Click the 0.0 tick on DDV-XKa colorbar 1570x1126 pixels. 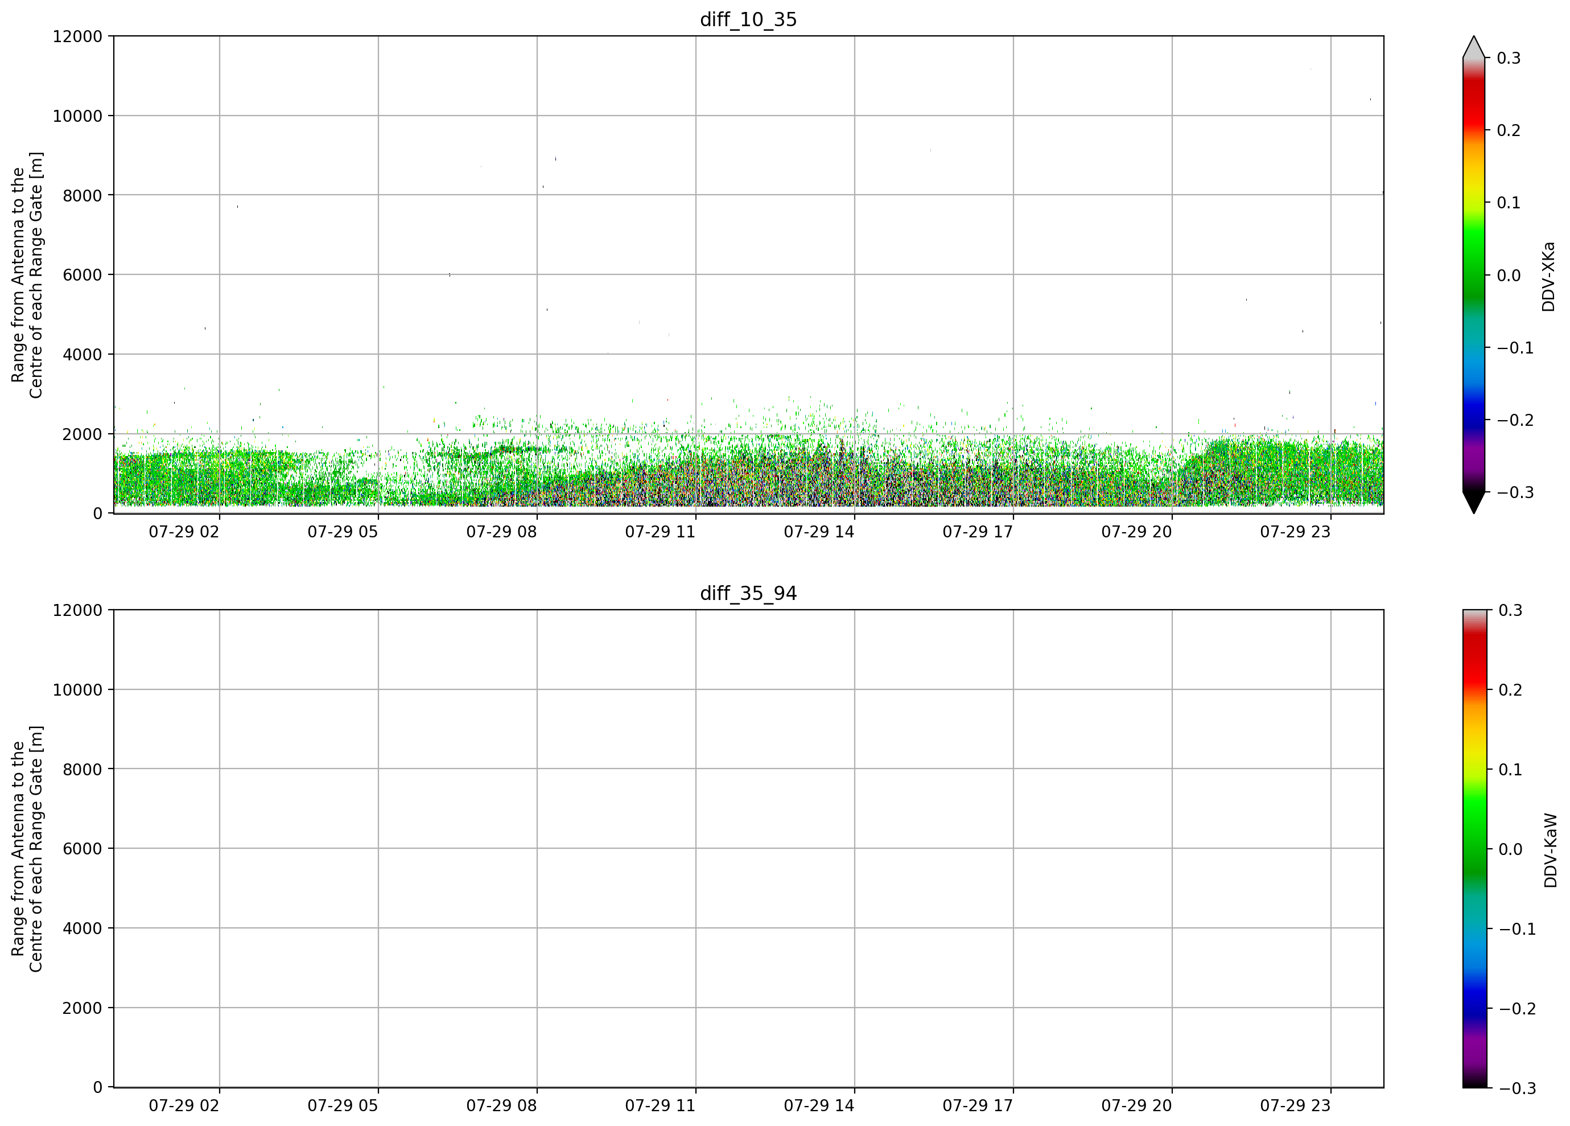(1509, 276)
